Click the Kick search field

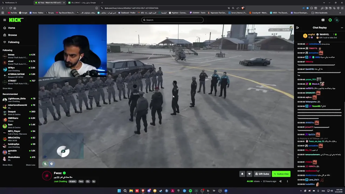point(172,20)
